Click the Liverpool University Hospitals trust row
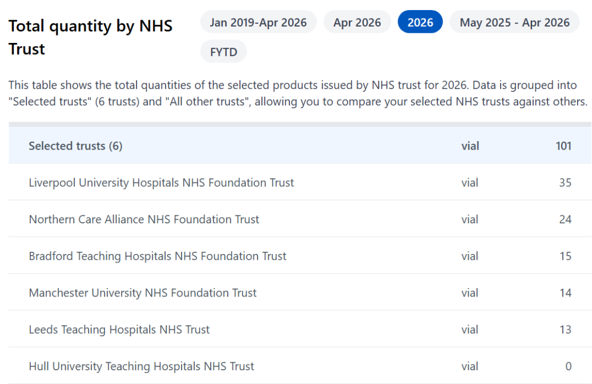 pos(300,182)
